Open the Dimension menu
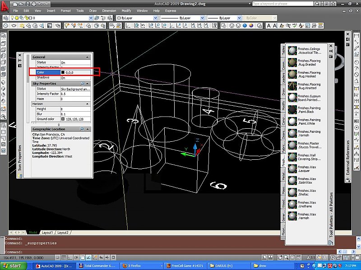Viewport: 361px width, 270px height. [x=109, y=11]
